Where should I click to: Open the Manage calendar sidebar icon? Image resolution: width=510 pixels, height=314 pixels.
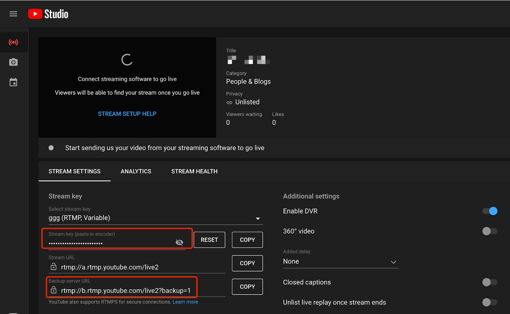(13, 83)
